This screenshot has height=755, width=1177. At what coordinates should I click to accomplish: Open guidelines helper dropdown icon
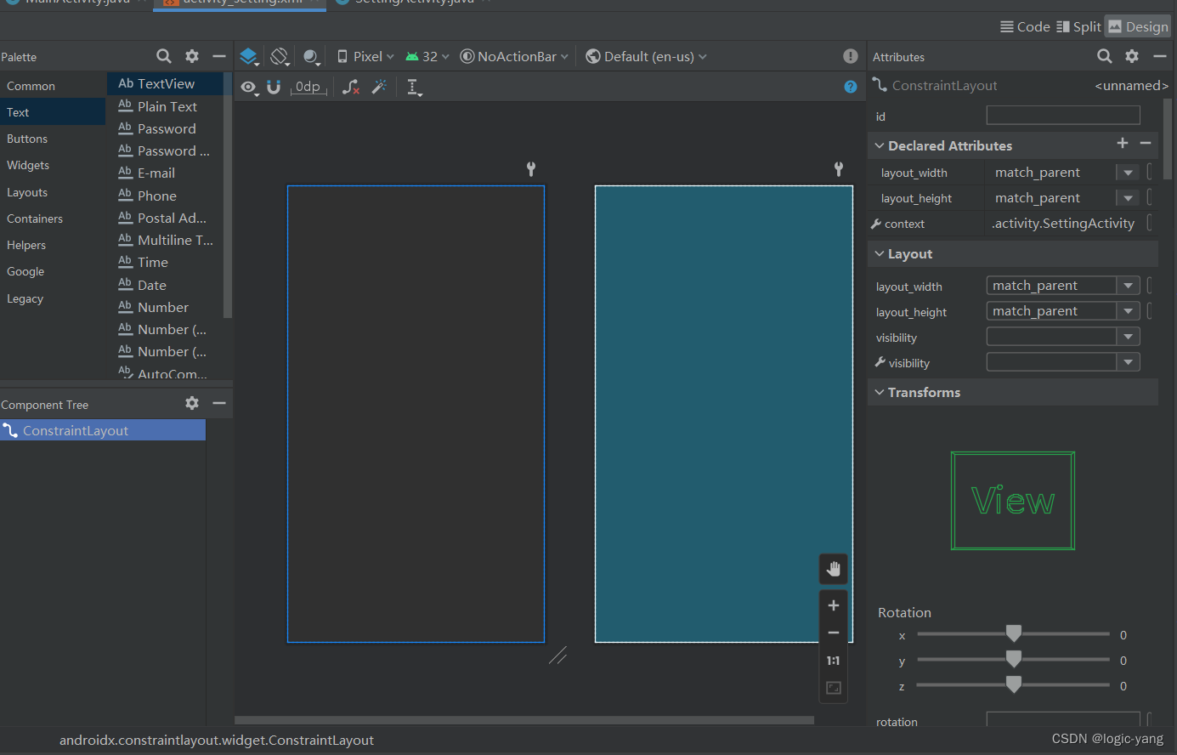pos(414,87)
